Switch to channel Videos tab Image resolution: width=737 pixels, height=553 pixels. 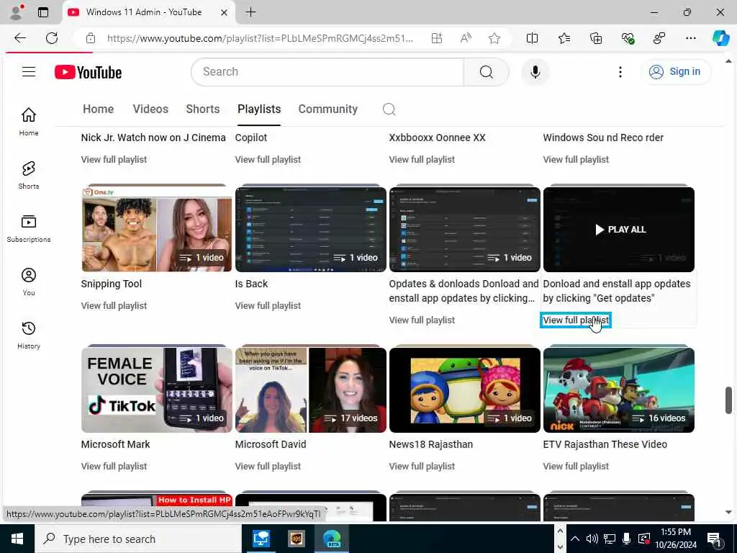tap(150, 109)
